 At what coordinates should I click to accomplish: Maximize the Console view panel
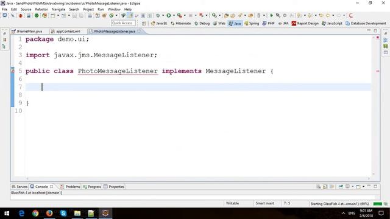click(x=375, y=186)
